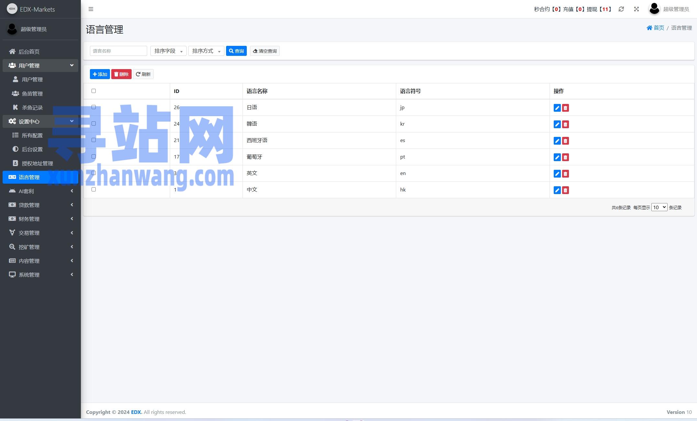Tick the checkbox for 葡萄牙 row
This screenshot has height=421, width=697.
pyautogui.click(x=94, y=156)
